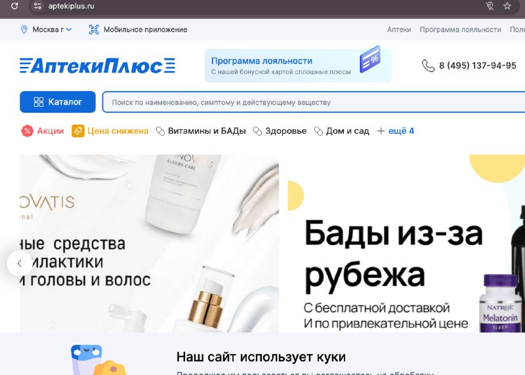
Task: Click the phone handset icon
Action: tap(428, 66)
